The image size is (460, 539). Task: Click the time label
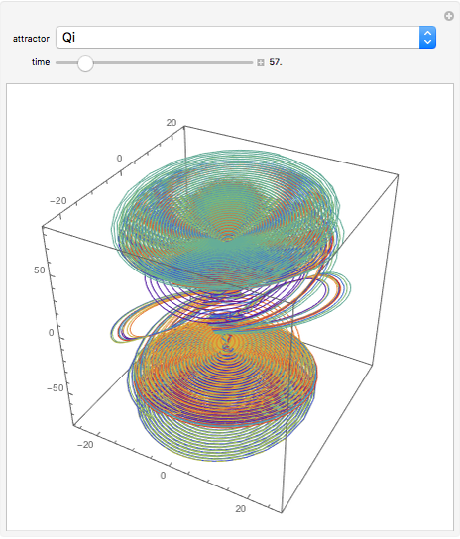click(41, 62)
